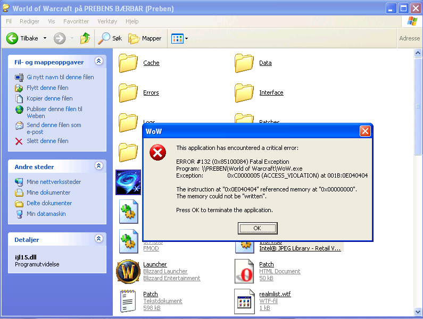The width and height of the screenshot is (423, 319).
Task: Click the Gi nytt navn til denne filen link
Action: (60, 77)
